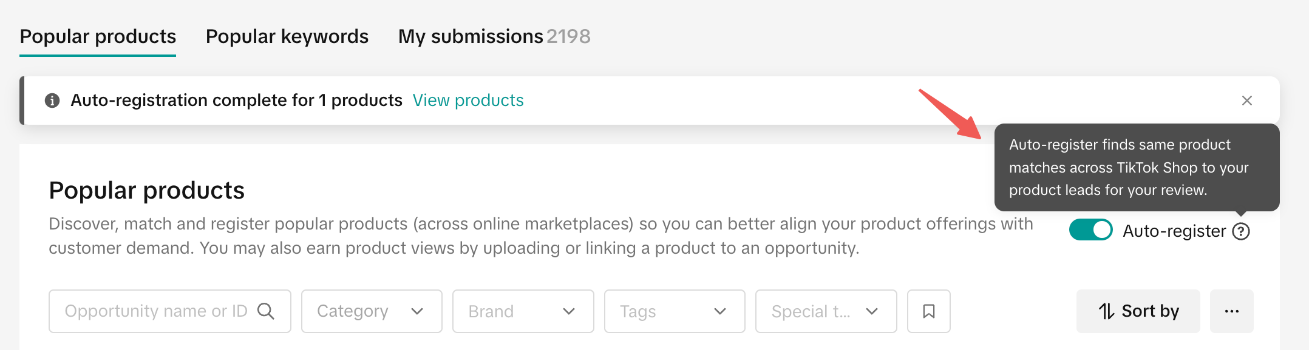The width and height of the screenshot is (1309, 350).
Task: Turn off the Auto-register toggle
Action: pos(1090,230)
